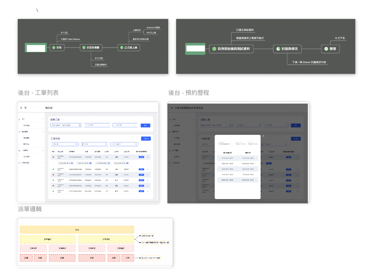Image resolution: width=372 pixels, height=277 pixels.
Task: Click first search input under 工單列表 title
Action: click(x=65, y=144)
